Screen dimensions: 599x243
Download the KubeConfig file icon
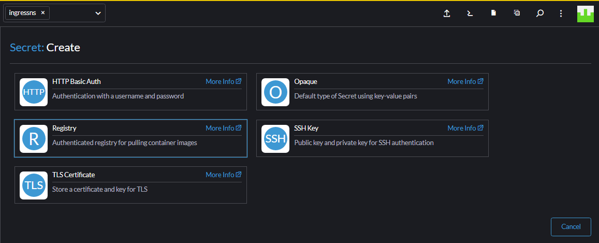tap(493, 13)
